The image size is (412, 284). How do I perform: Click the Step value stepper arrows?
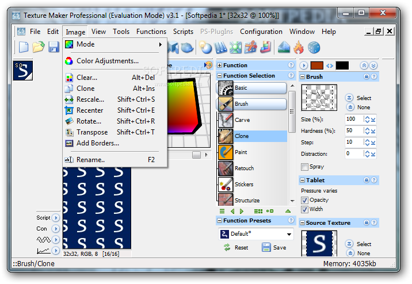coord(367,142)
